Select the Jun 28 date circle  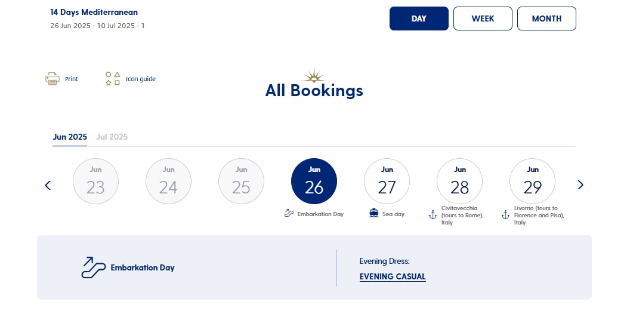tap(459, 181)
